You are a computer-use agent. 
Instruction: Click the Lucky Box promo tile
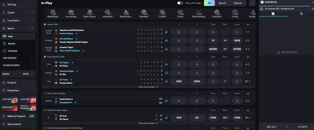tap(28, 99)
